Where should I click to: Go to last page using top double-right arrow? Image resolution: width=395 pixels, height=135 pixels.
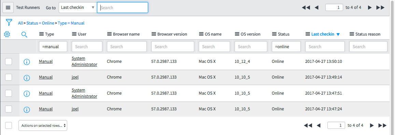(380, 8)
